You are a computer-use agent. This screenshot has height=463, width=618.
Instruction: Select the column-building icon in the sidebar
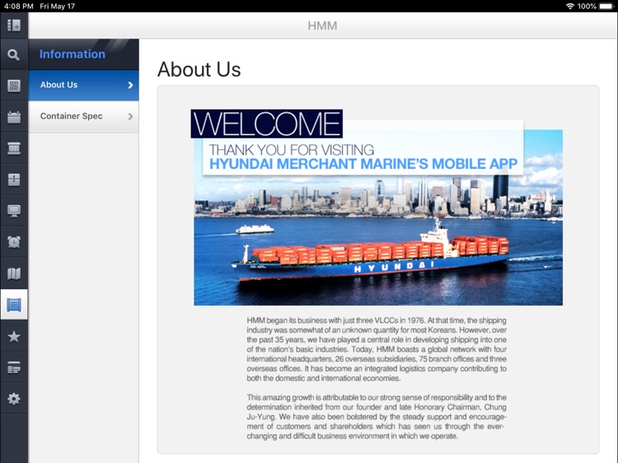click(14, 148)
